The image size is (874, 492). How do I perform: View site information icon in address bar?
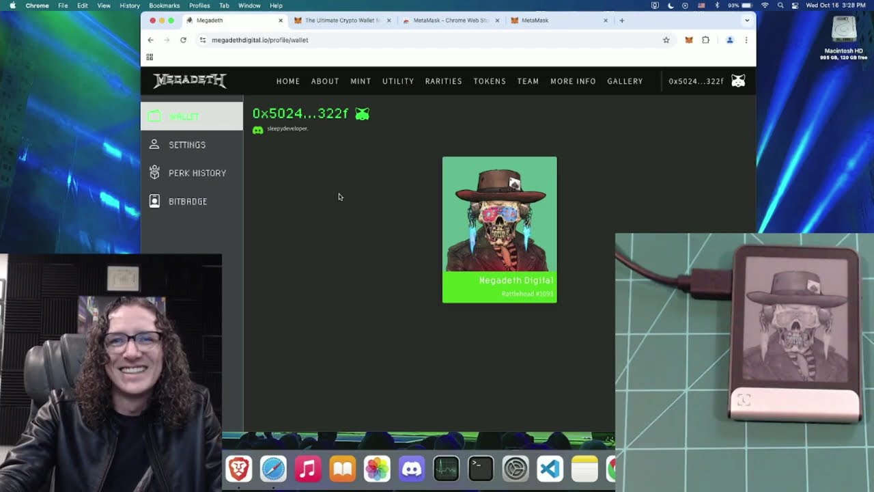click(x=202, y=40)
